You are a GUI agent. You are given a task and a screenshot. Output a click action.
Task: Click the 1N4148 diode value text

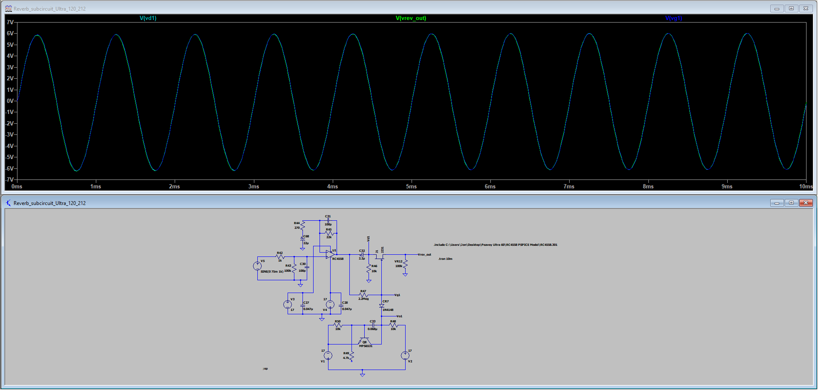(388, 310)
